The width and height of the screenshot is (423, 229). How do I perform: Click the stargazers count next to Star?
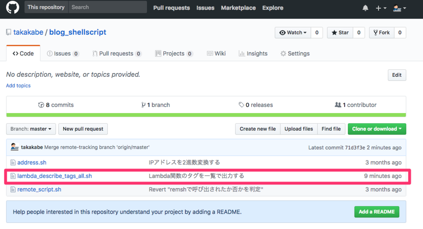[x=359, y=33]
